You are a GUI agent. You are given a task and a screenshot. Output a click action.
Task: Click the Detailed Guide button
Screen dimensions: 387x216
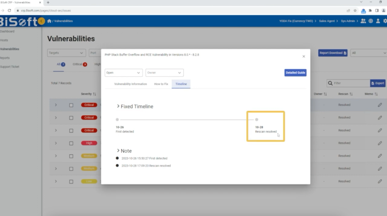point(296,73)
